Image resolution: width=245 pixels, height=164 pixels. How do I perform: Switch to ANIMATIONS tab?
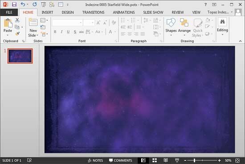[124, 12]
